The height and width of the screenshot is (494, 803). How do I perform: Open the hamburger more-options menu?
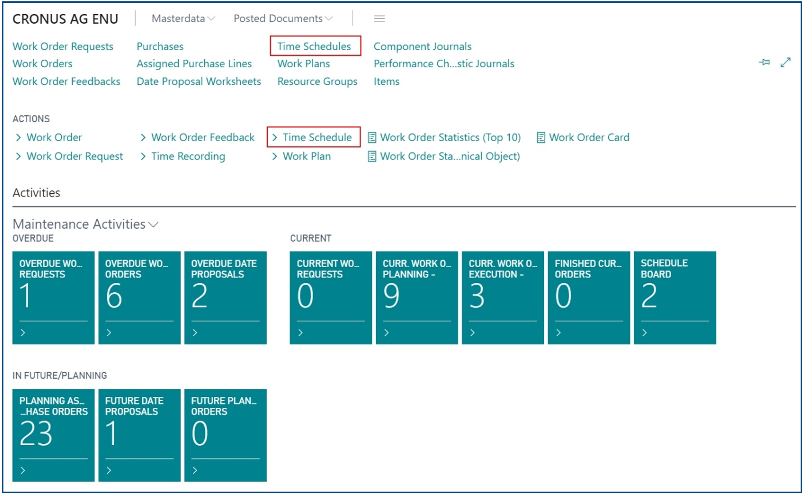[379, 19]
